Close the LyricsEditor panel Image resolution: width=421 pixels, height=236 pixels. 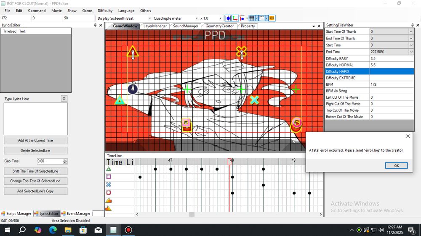(101, 25)
